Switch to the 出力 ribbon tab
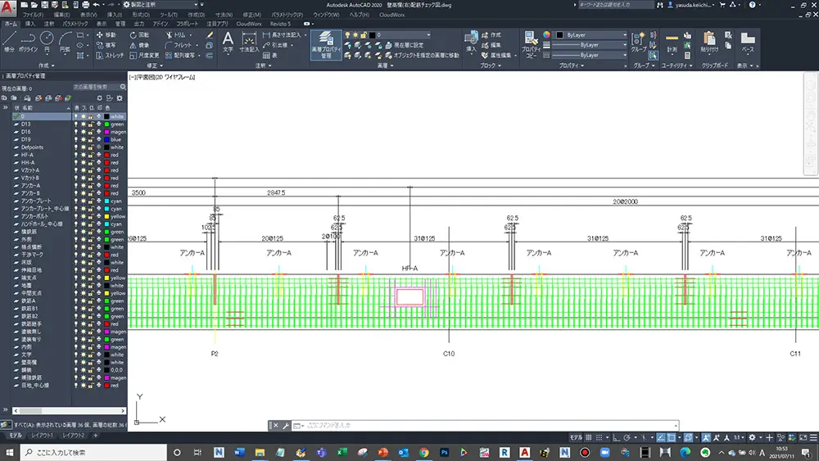Image resolution: width=819 pixels, height=461 pixels. point(138,24)
